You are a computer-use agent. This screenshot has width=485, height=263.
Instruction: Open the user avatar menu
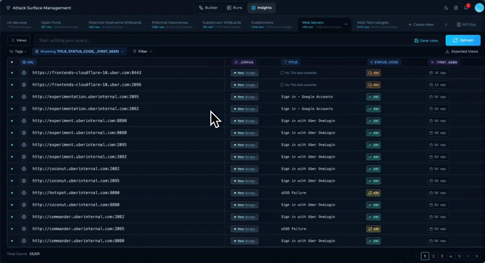pos(480,8)
